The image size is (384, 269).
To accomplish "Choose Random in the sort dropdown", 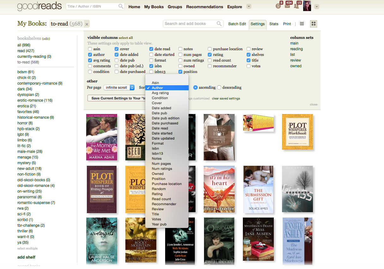I will click(167, 189).
